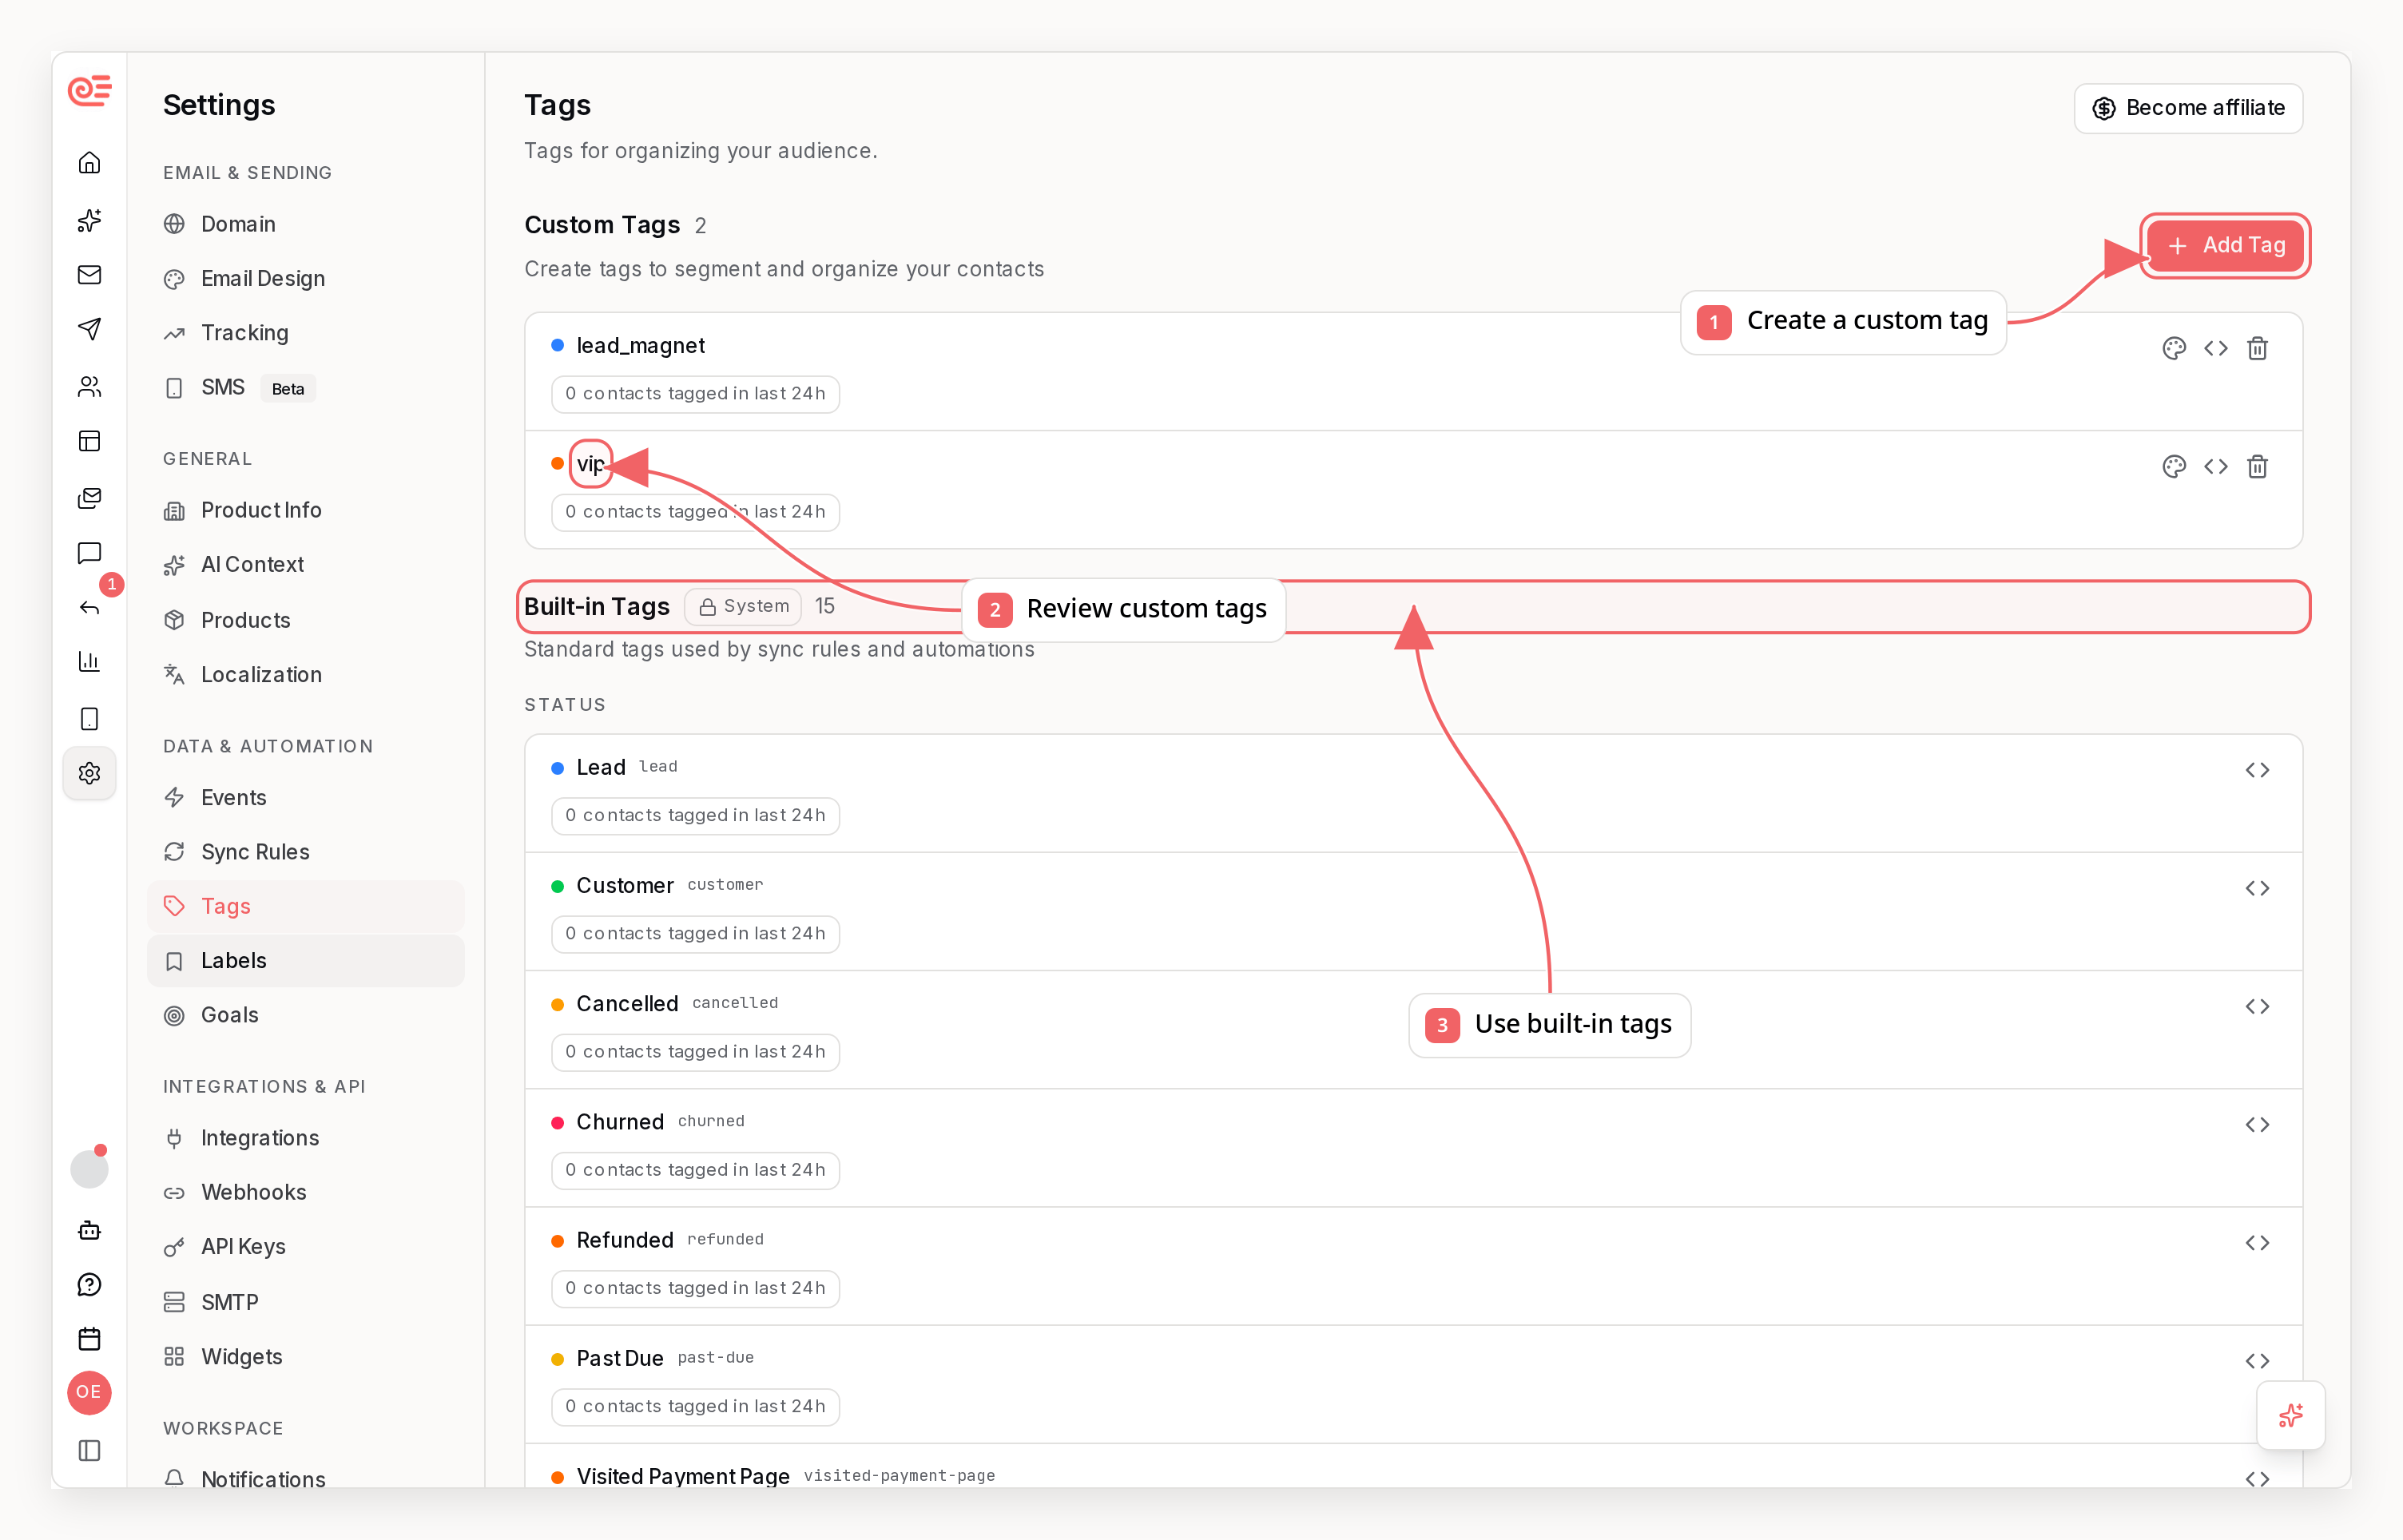This screenshot has width=2403, height=1540.
Task: Open AI Context settings
Action: (305, 564)
